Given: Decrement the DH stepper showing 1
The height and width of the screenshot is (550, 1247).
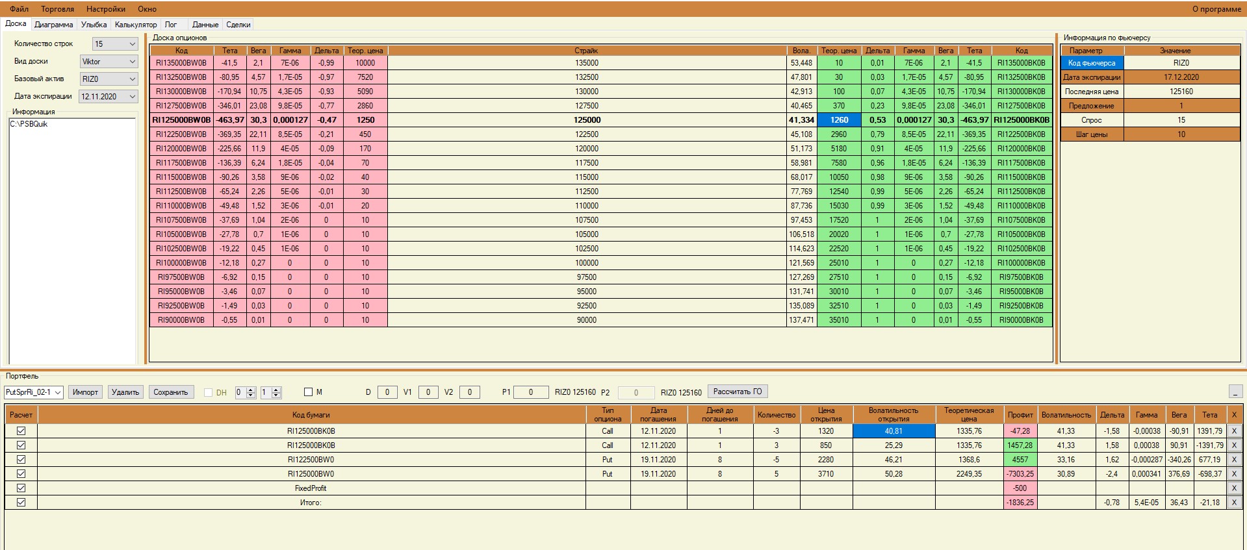Looking at the screenshot, I should [276, 395].
